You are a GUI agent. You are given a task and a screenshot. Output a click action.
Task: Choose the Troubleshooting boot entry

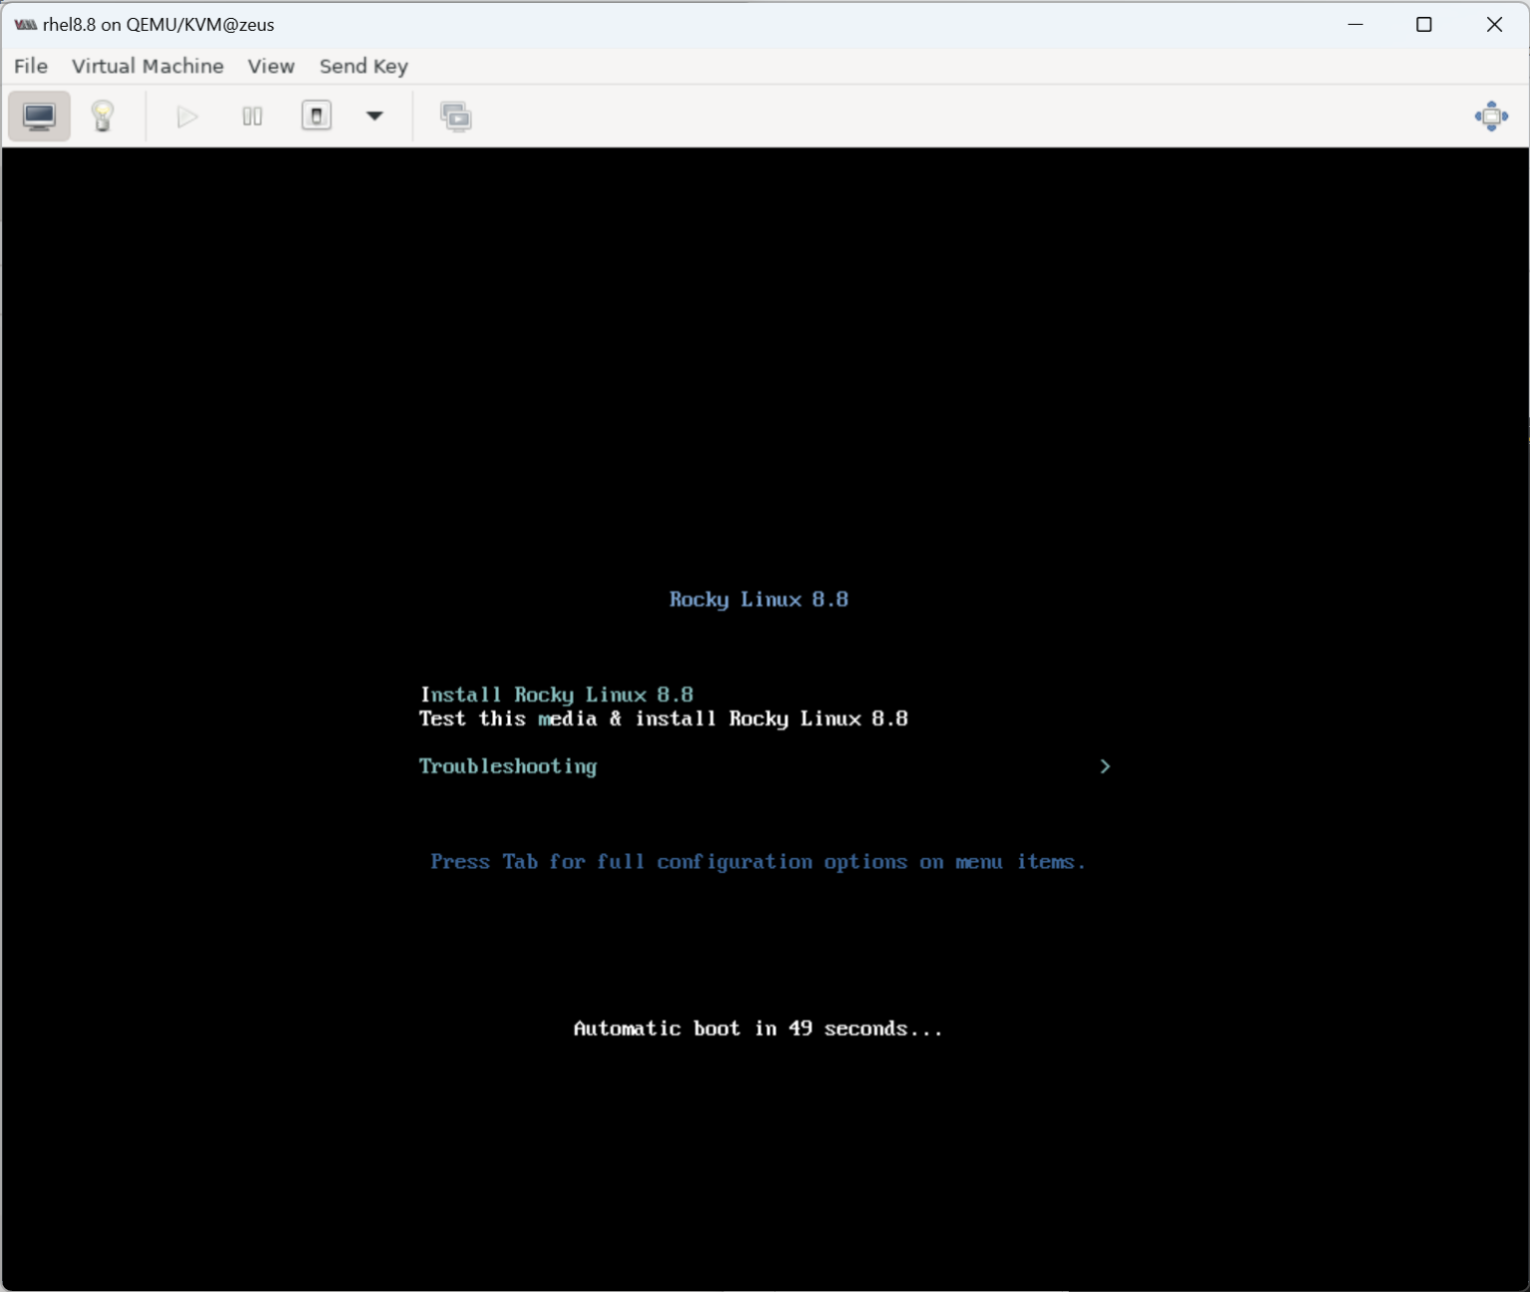pos(507,766)
